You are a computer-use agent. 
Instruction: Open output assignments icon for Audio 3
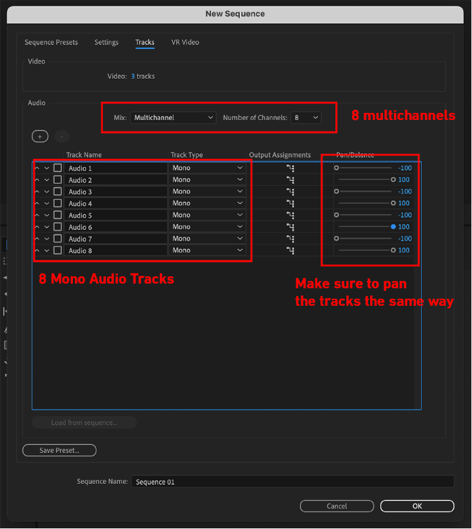[291, 192]
